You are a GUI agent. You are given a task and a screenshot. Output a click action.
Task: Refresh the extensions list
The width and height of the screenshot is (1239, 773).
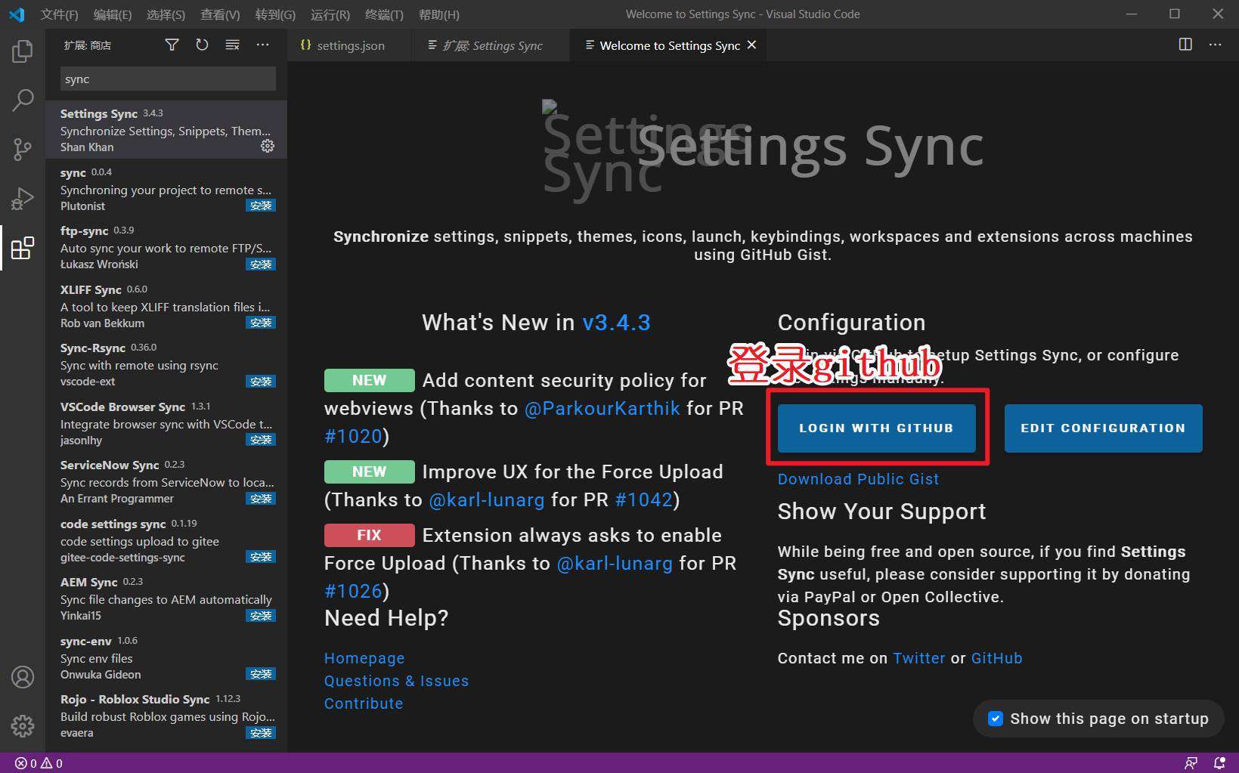202,45
